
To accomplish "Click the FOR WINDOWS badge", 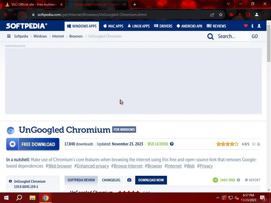I will click(x=124, y=130).
